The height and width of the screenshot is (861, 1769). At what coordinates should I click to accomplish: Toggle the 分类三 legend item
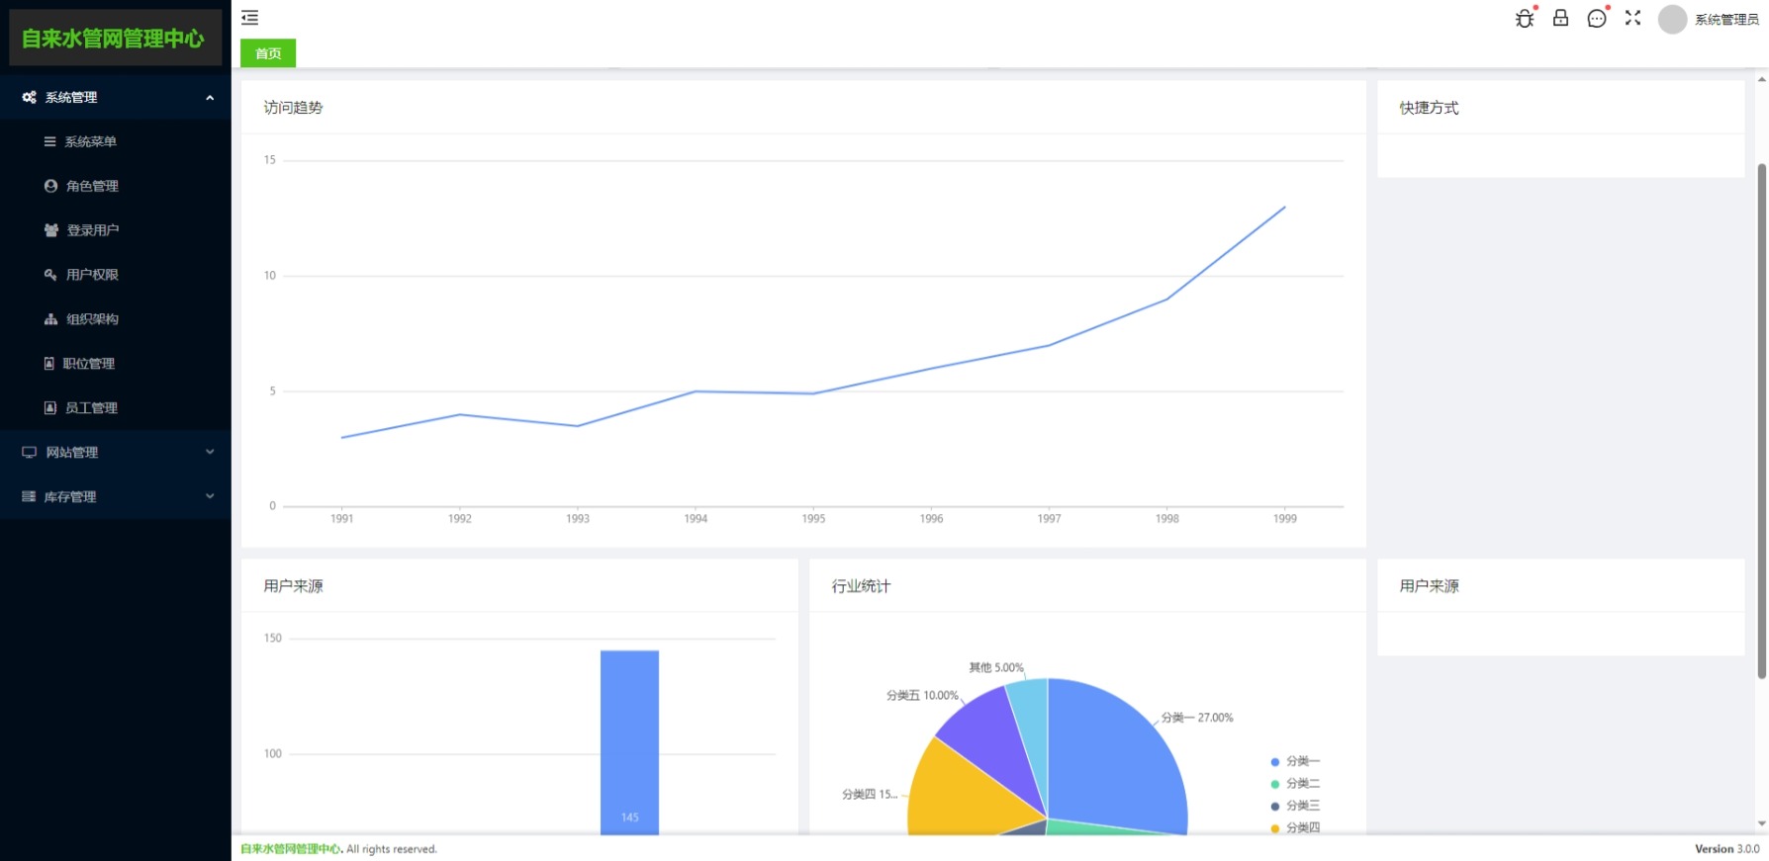tap(1295, 806)
